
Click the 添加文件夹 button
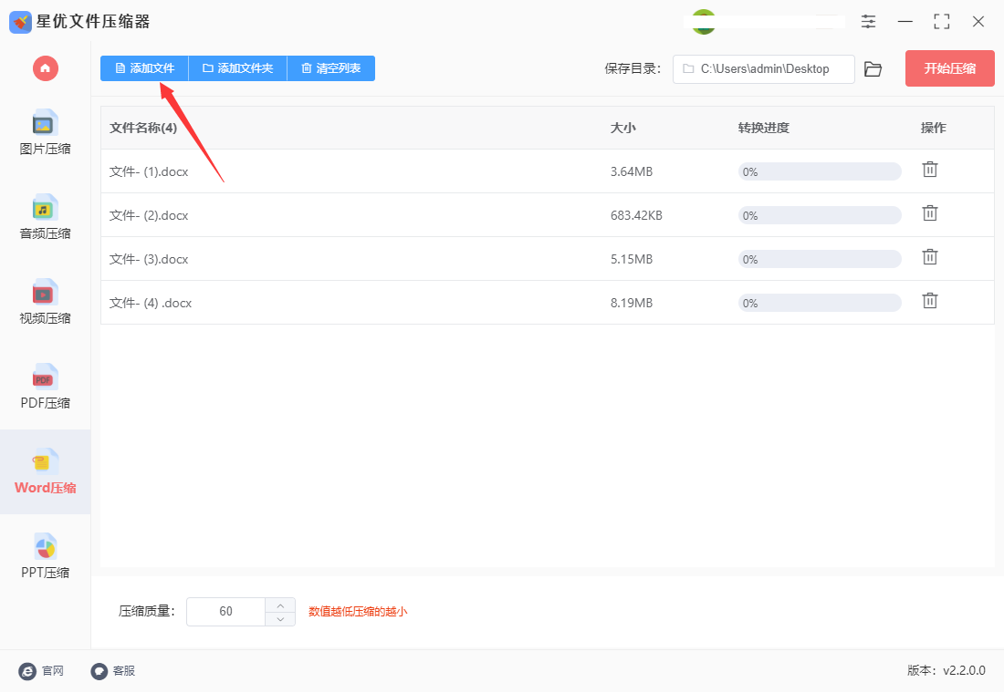(237, 68)
